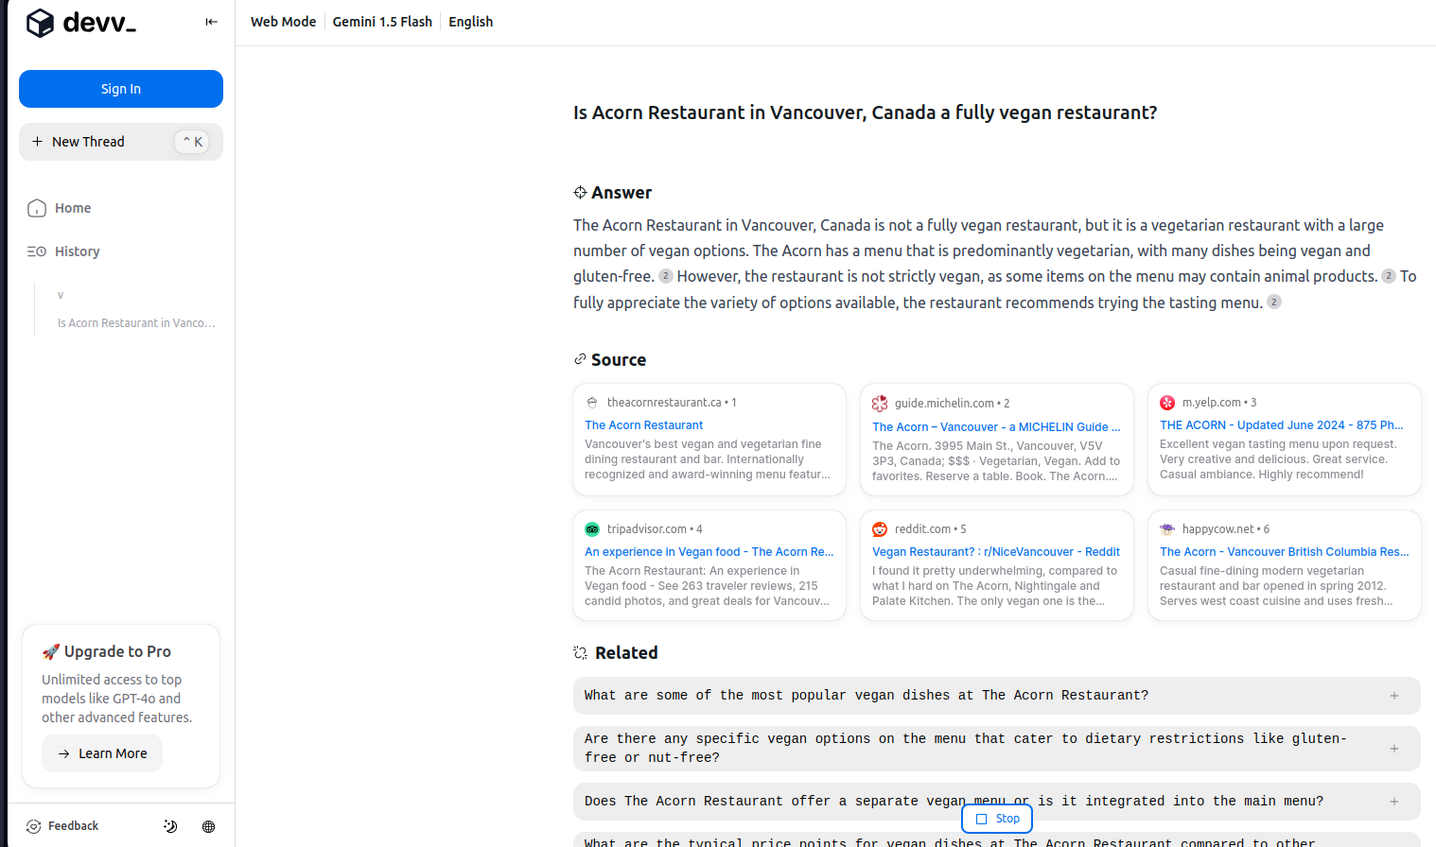Open the Gemini 1.5 Flash model selector
The image size is (1436, 847).
382,22
